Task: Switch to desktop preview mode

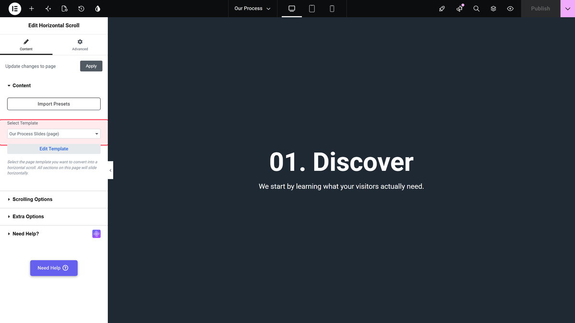Action: 292,9
